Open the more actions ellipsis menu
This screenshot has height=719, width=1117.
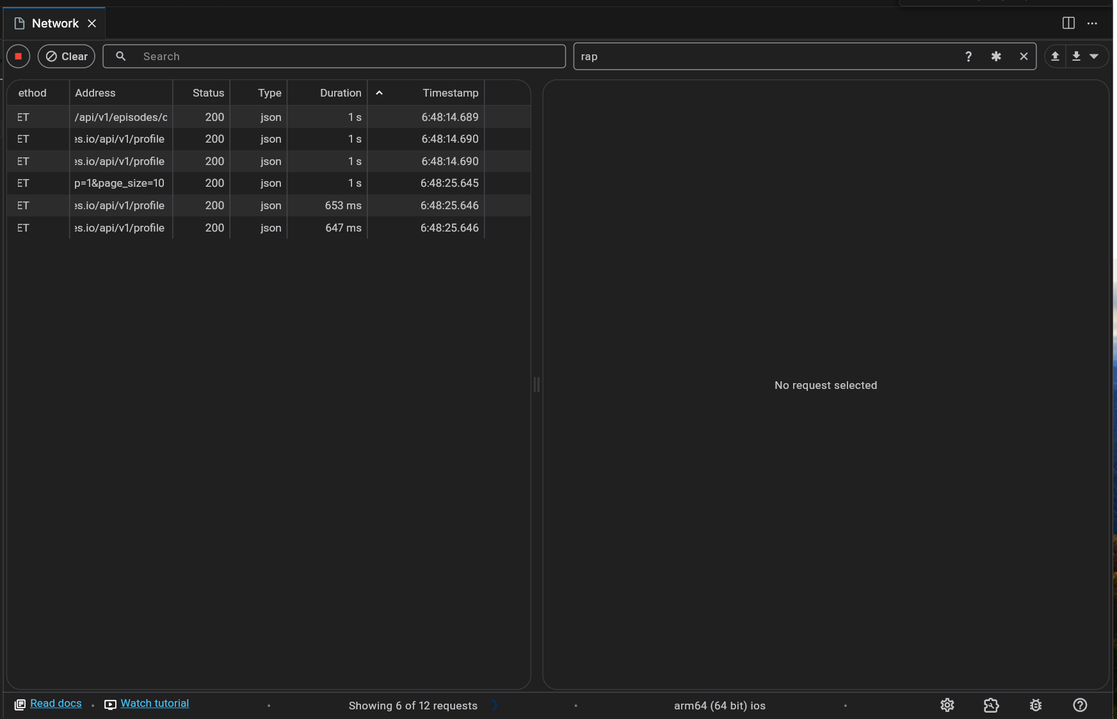pos(1092,23)
